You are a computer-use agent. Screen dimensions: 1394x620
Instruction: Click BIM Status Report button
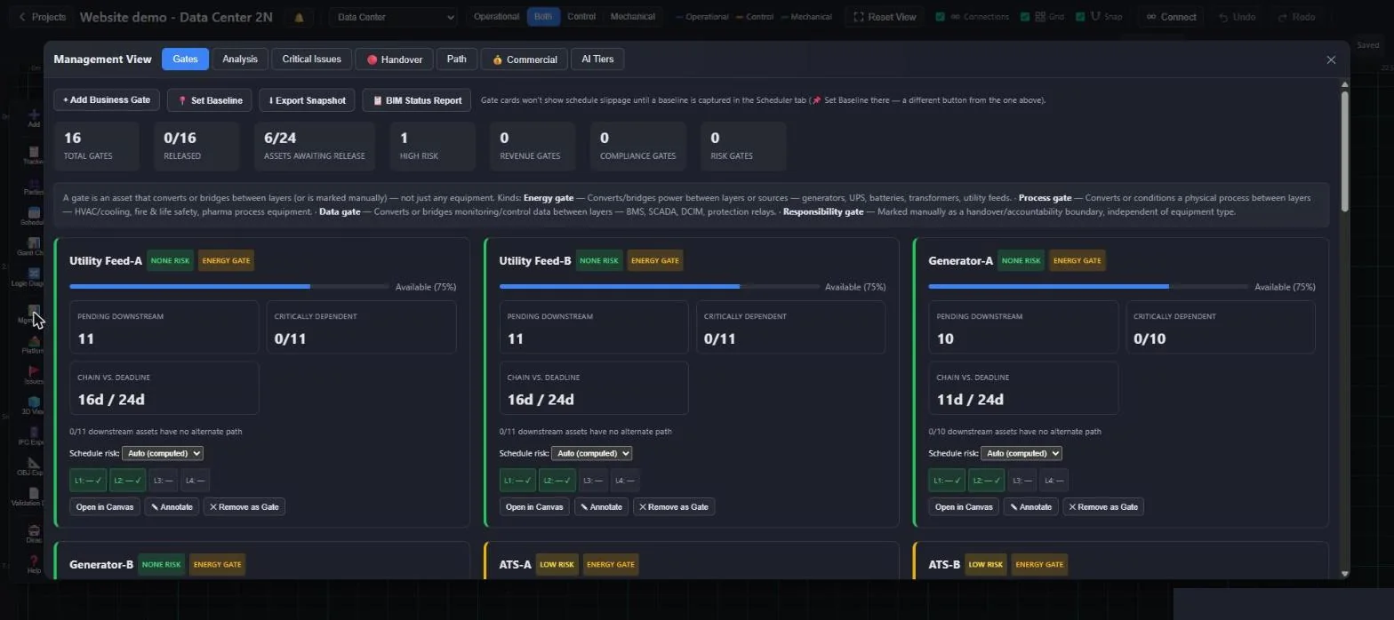(417, 100)
